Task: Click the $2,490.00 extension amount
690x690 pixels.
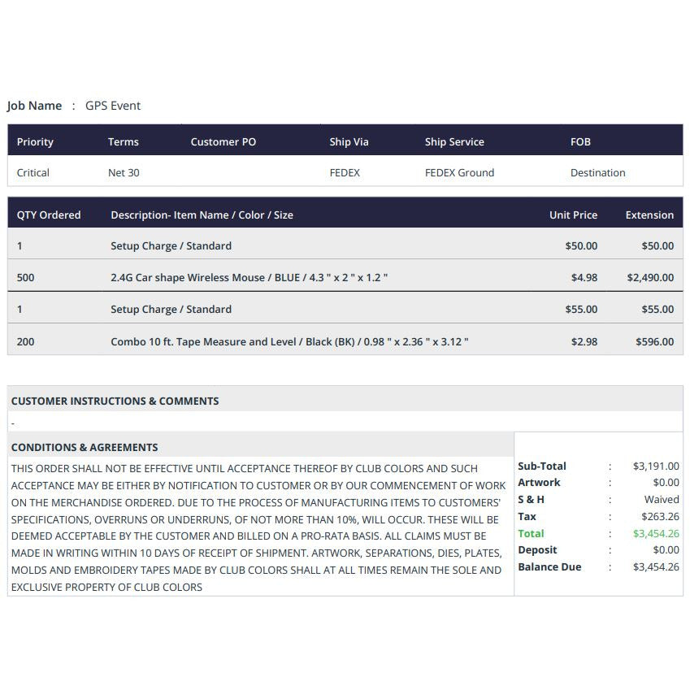Action: pos(649,277)
